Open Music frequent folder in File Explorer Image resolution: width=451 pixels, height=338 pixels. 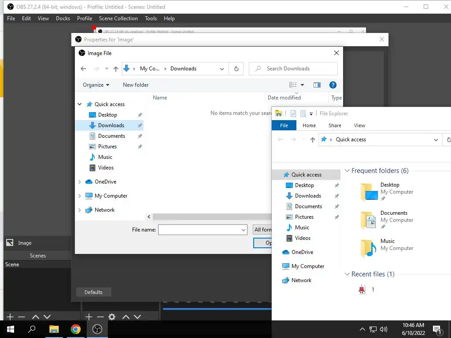point(387,247)
